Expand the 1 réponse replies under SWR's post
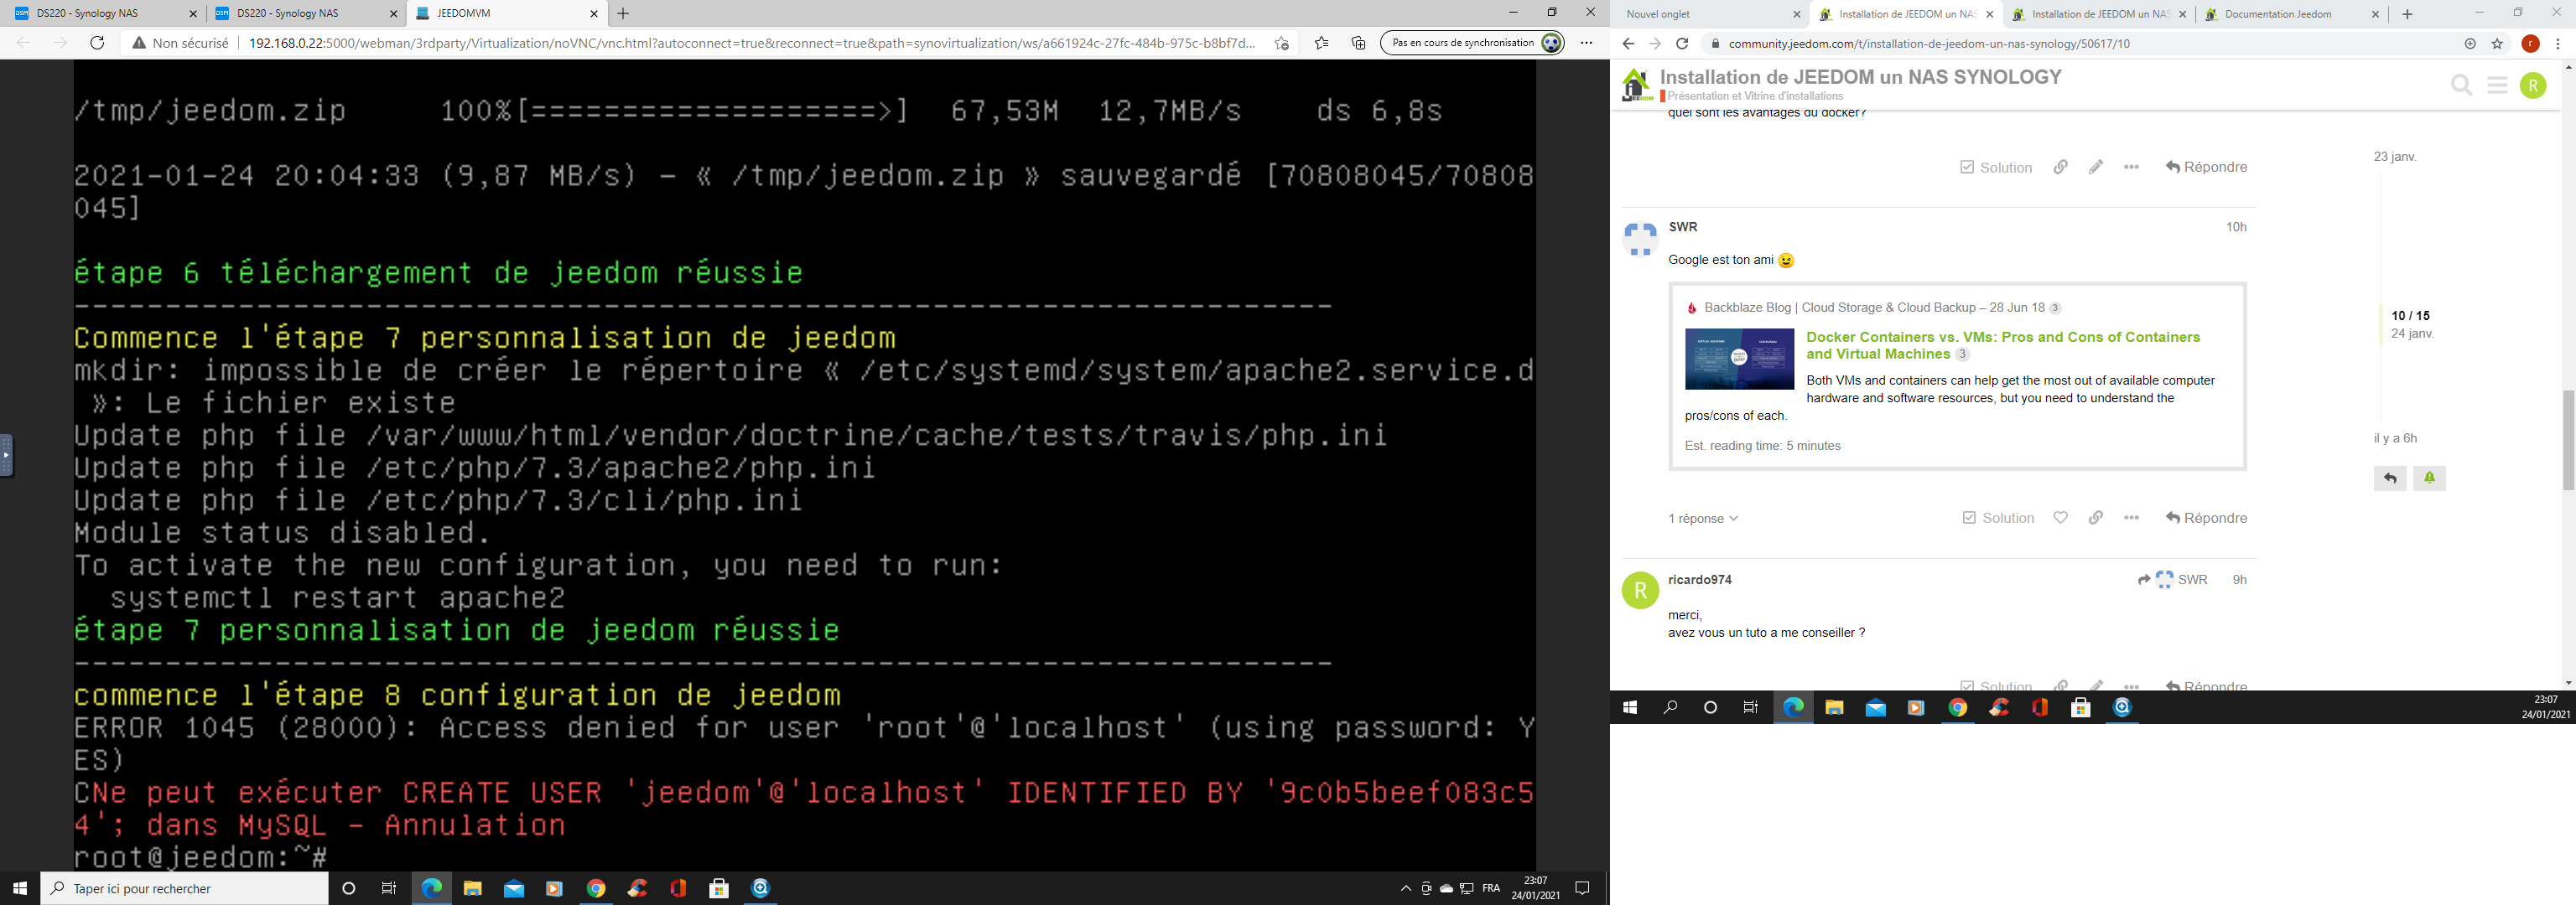The width and height of the screenshot is (2576, 905). [x=1703, y=519]
